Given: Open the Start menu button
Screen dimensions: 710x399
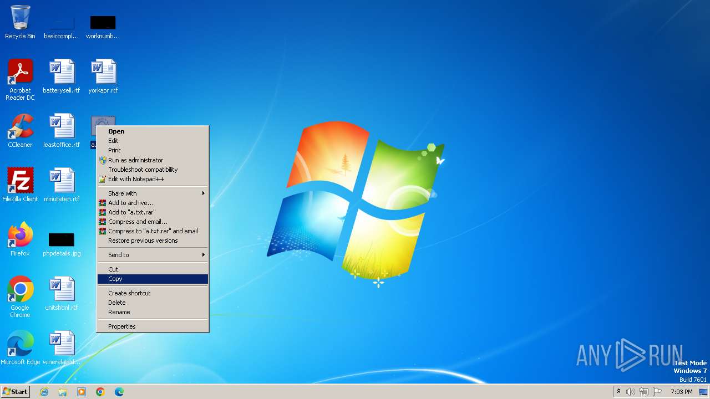Looking at the screenshot, I should click(15, 392).
